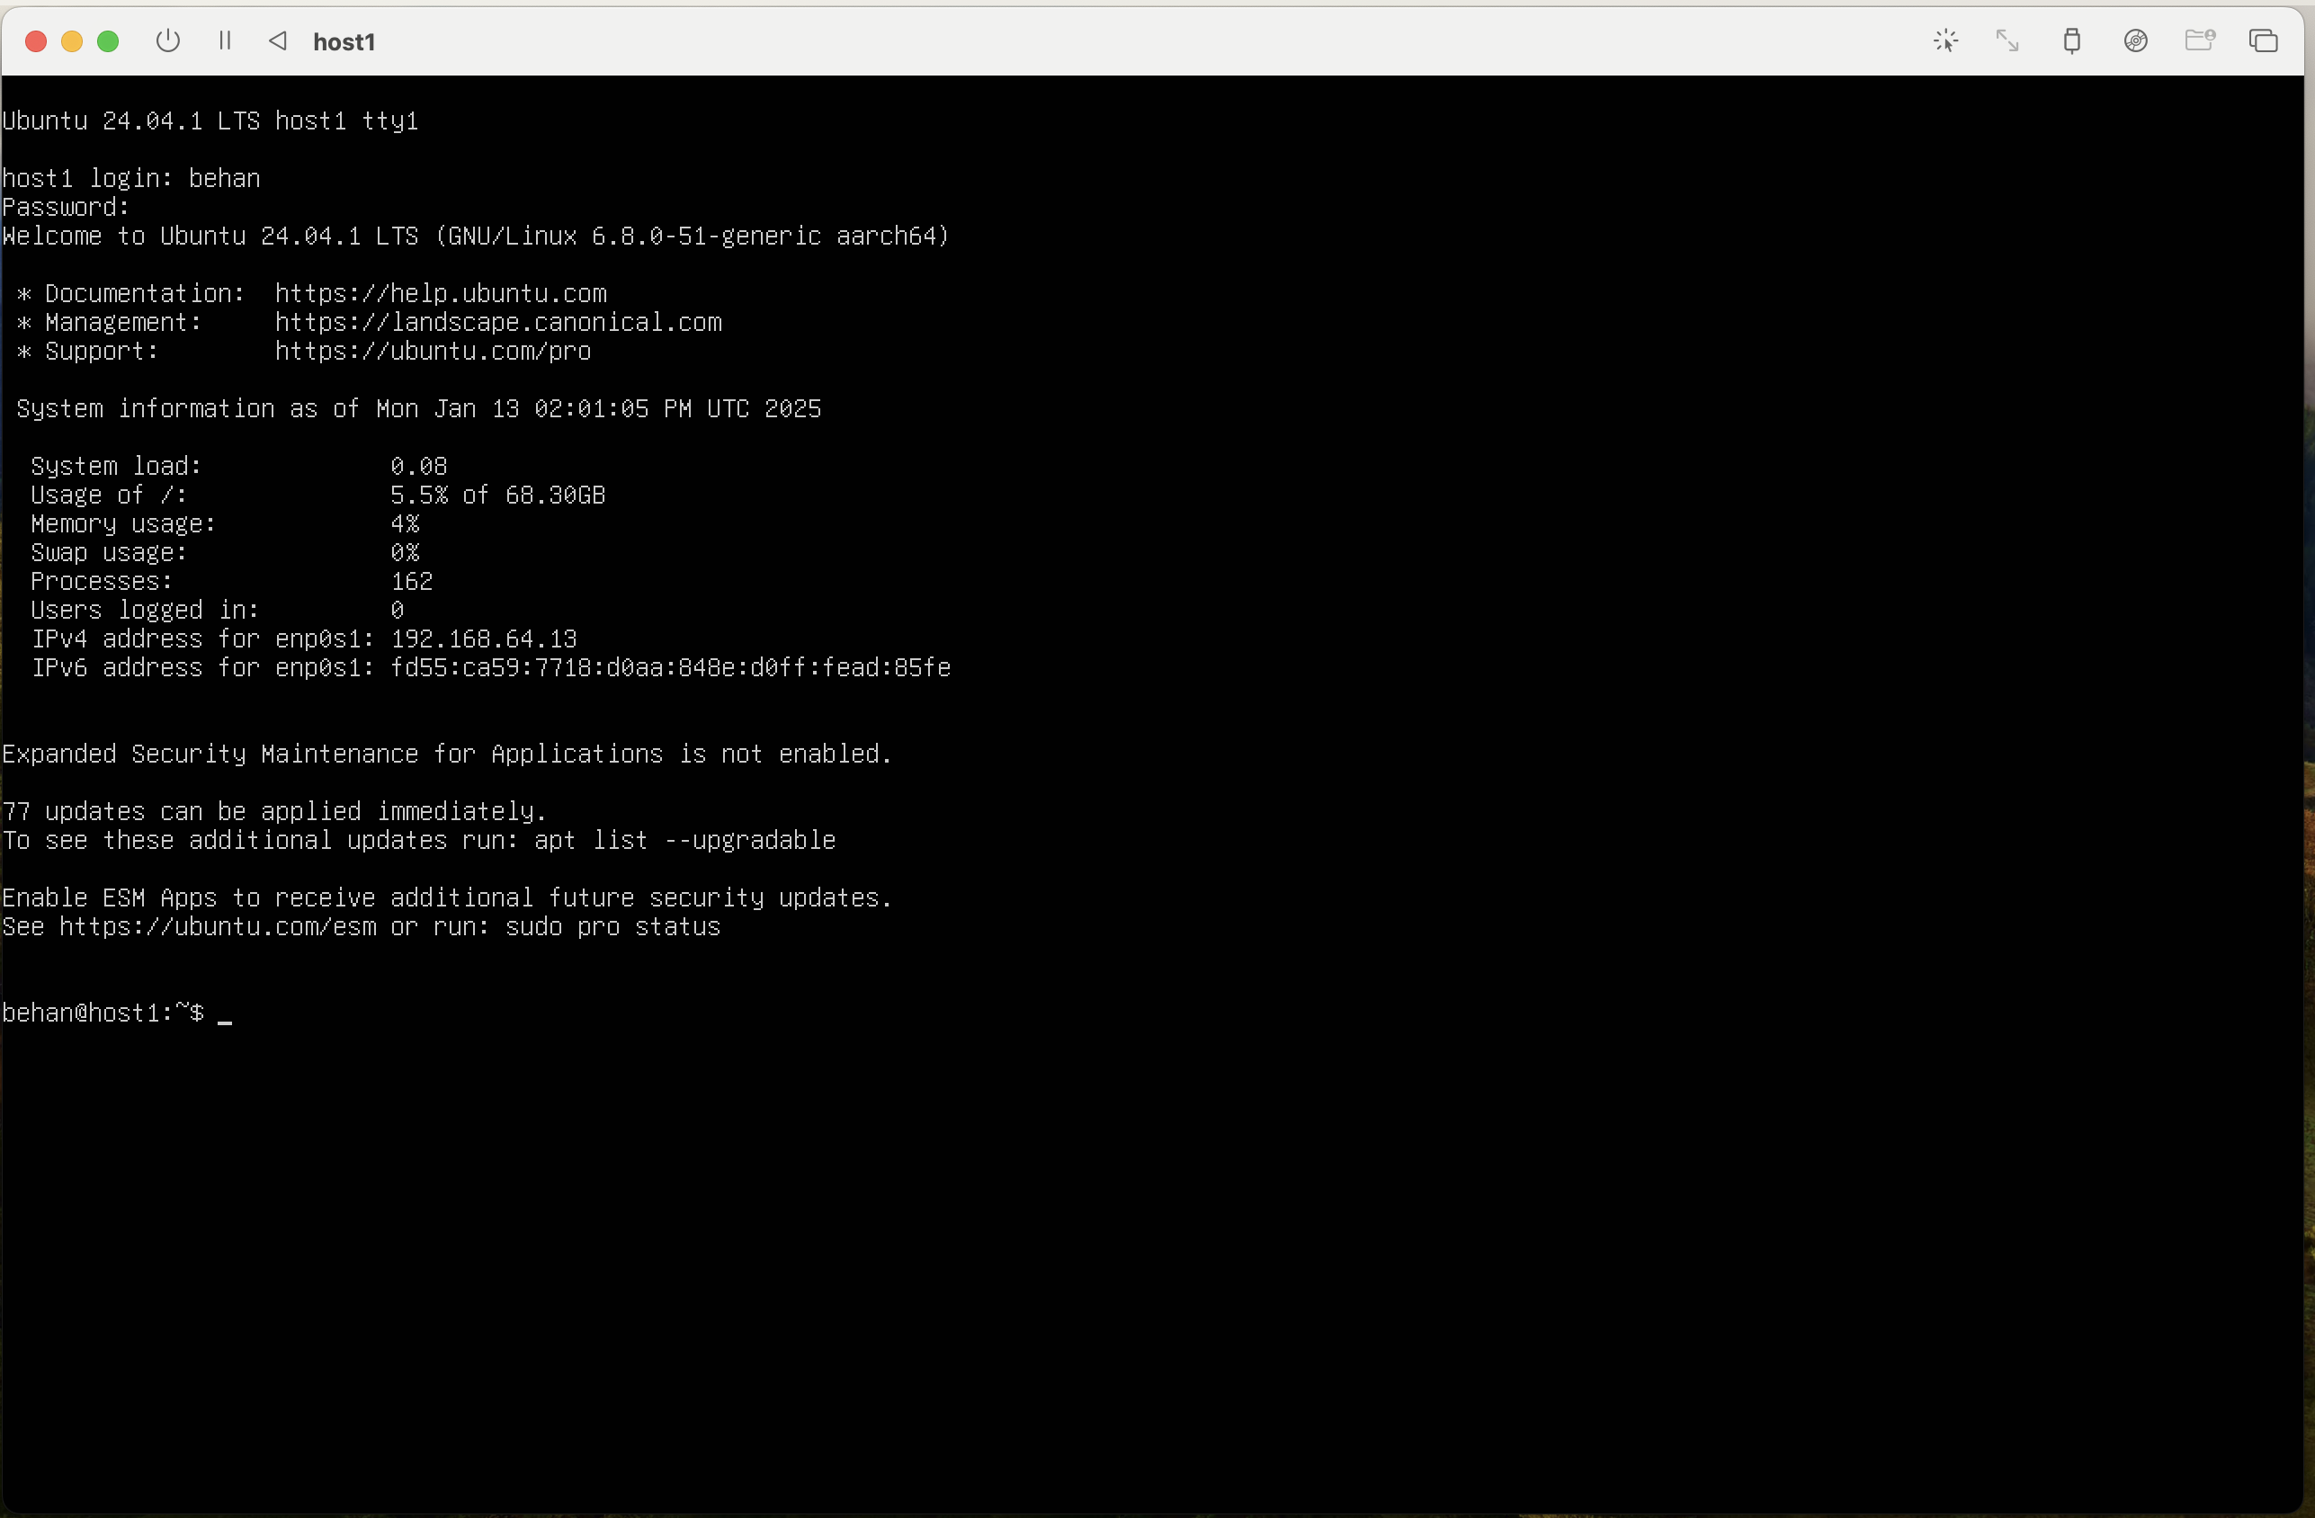2315x1518 pixels.
Task: Click the 'apt list --upgradable' command text
Action: point(684,840)
